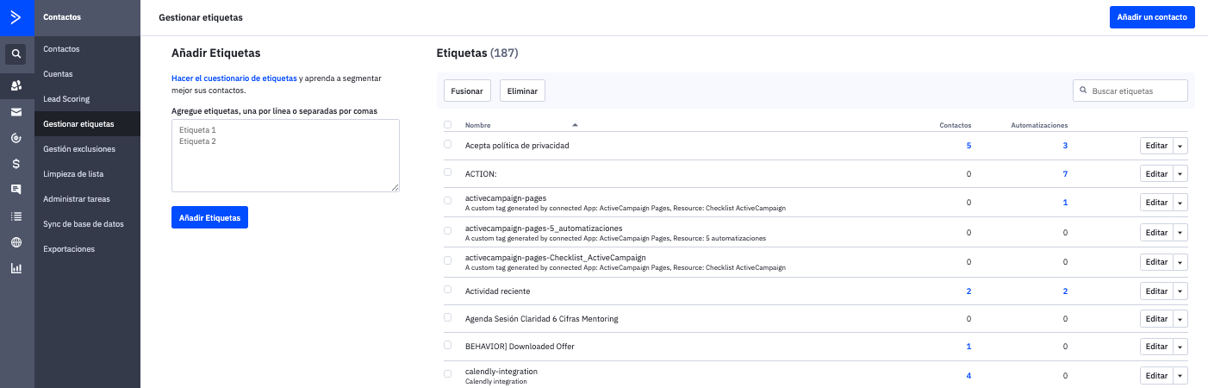Click the ActiveCampaign logo icon
The height and width of the screenshot is (388, 1208).
click(x=16, y=17)
